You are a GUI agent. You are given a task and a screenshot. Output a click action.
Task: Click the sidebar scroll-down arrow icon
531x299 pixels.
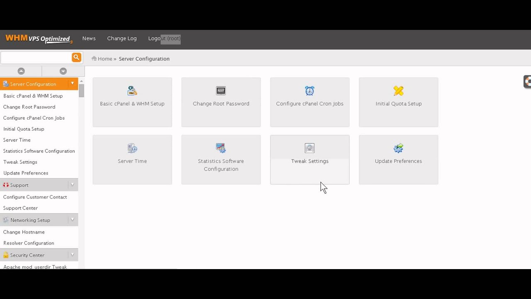(63, 71)
